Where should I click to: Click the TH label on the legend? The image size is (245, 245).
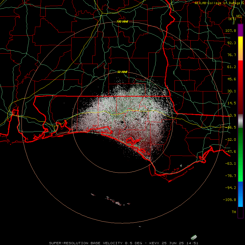pyautogui.click(x=234, y=212)
